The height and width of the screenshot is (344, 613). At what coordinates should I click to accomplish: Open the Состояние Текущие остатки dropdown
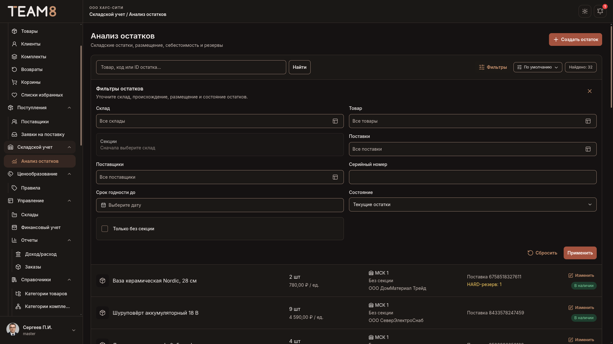point(473,205)
